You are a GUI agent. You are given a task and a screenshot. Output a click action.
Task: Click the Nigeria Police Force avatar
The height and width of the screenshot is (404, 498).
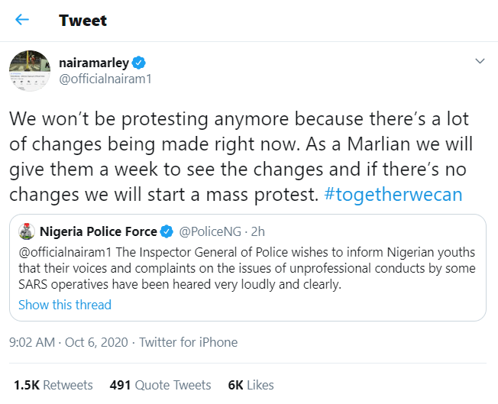27,231
